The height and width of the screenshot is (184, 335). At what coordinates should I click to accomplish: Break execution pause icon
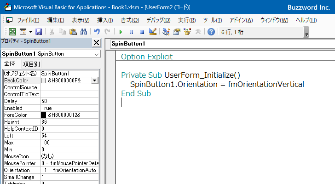coord(132,32)
